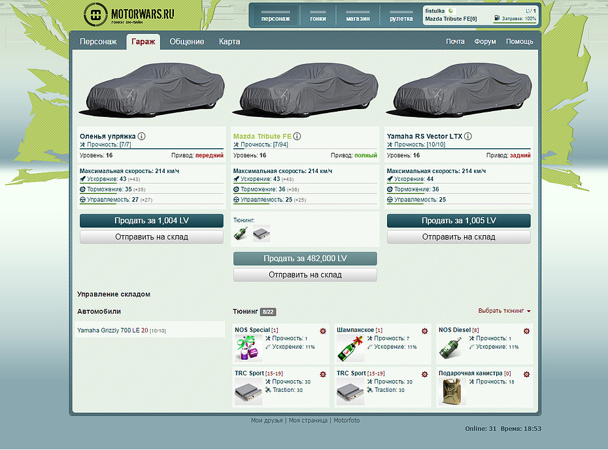The width and height of the screenshot is (608, 450).
Task: Switch to the Персонаж tab
Action: [x=98, y=41]
